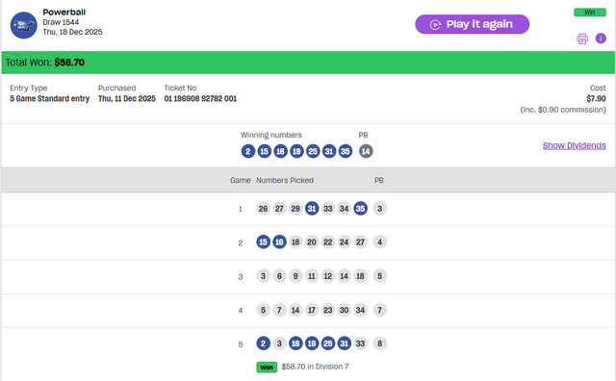Click winning number ball 2 in Winning numbers row
The height and width of the screenshot is (381, 616).
[248, 151]
